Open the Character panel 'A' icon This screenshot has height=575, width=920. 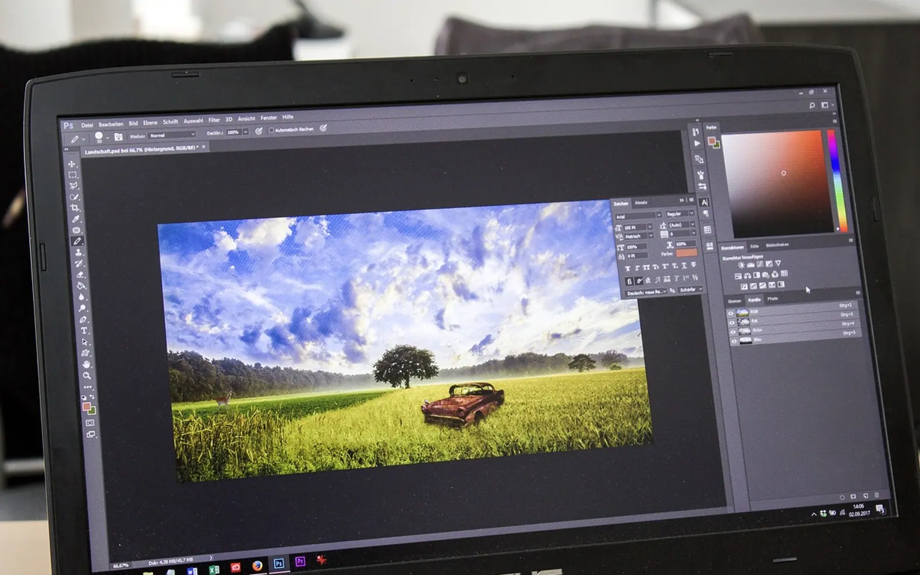click(x=704, y=202)
